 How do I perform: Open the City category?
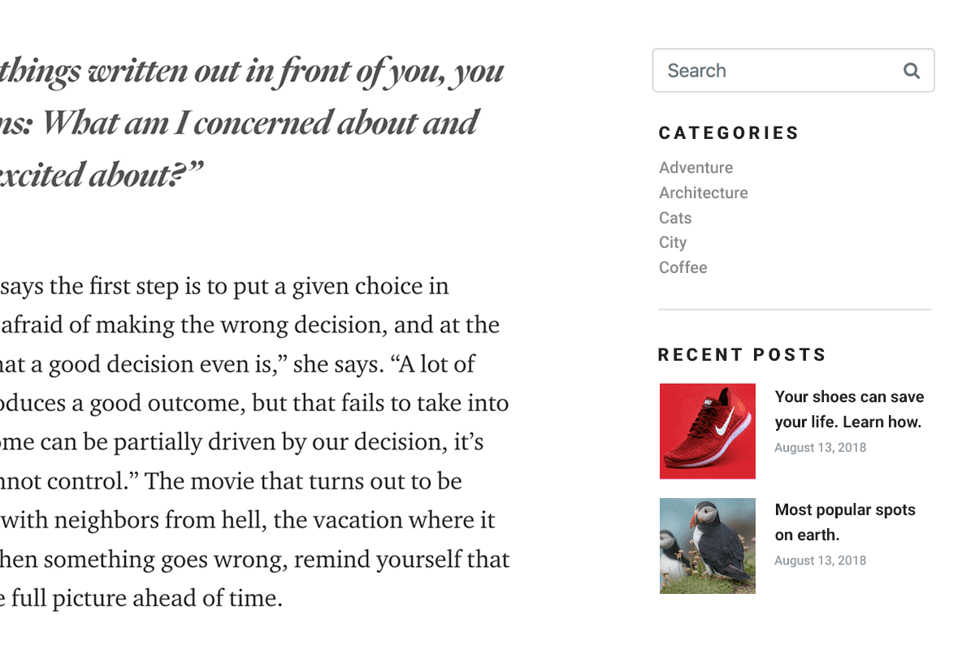point(673,242)
